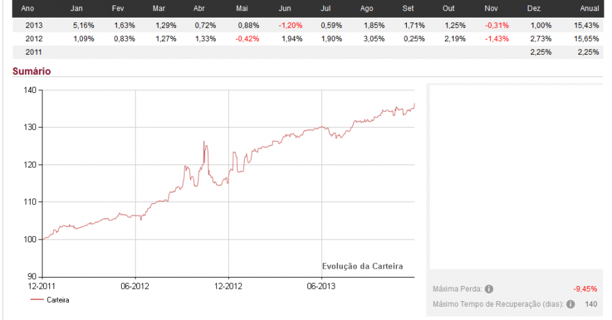Click Máximo Tempo de Recuperação (dias) label

[x=499, y=304]
